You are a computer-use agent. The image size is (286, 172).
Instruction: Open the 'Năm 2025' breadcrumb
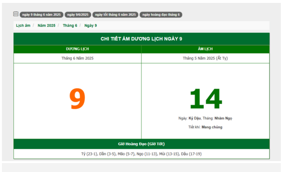(46, 26)
